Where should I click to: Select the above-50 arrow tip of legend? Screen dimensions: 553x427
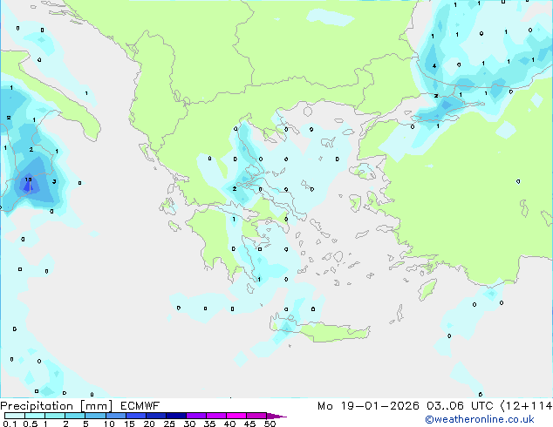(x=276, y=416)
